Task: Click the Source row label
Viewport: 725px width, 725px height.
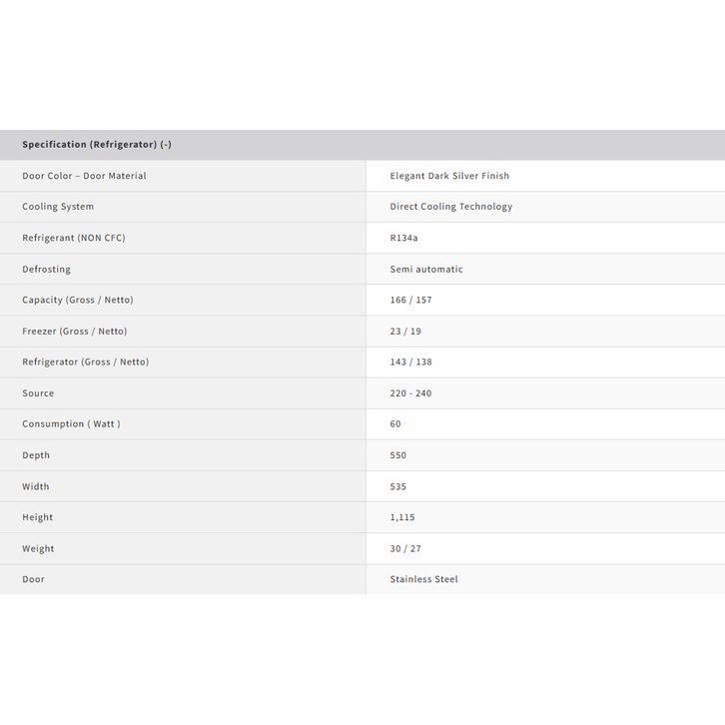Action: click(x=38, y=393)
